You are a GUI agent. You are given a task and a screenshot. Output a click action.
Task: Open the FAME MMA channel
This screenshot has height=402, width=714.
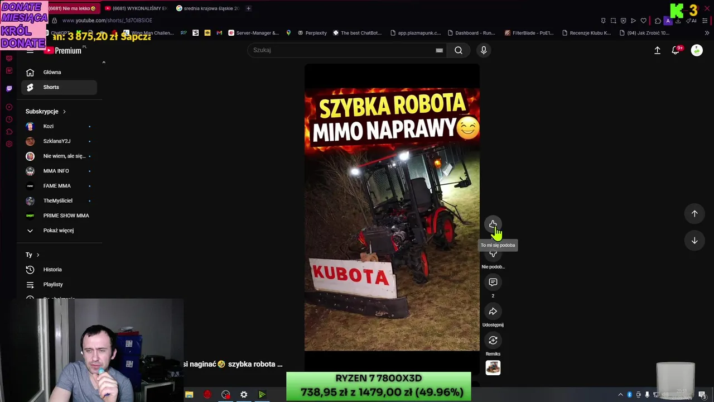click(x=59, y=186)
